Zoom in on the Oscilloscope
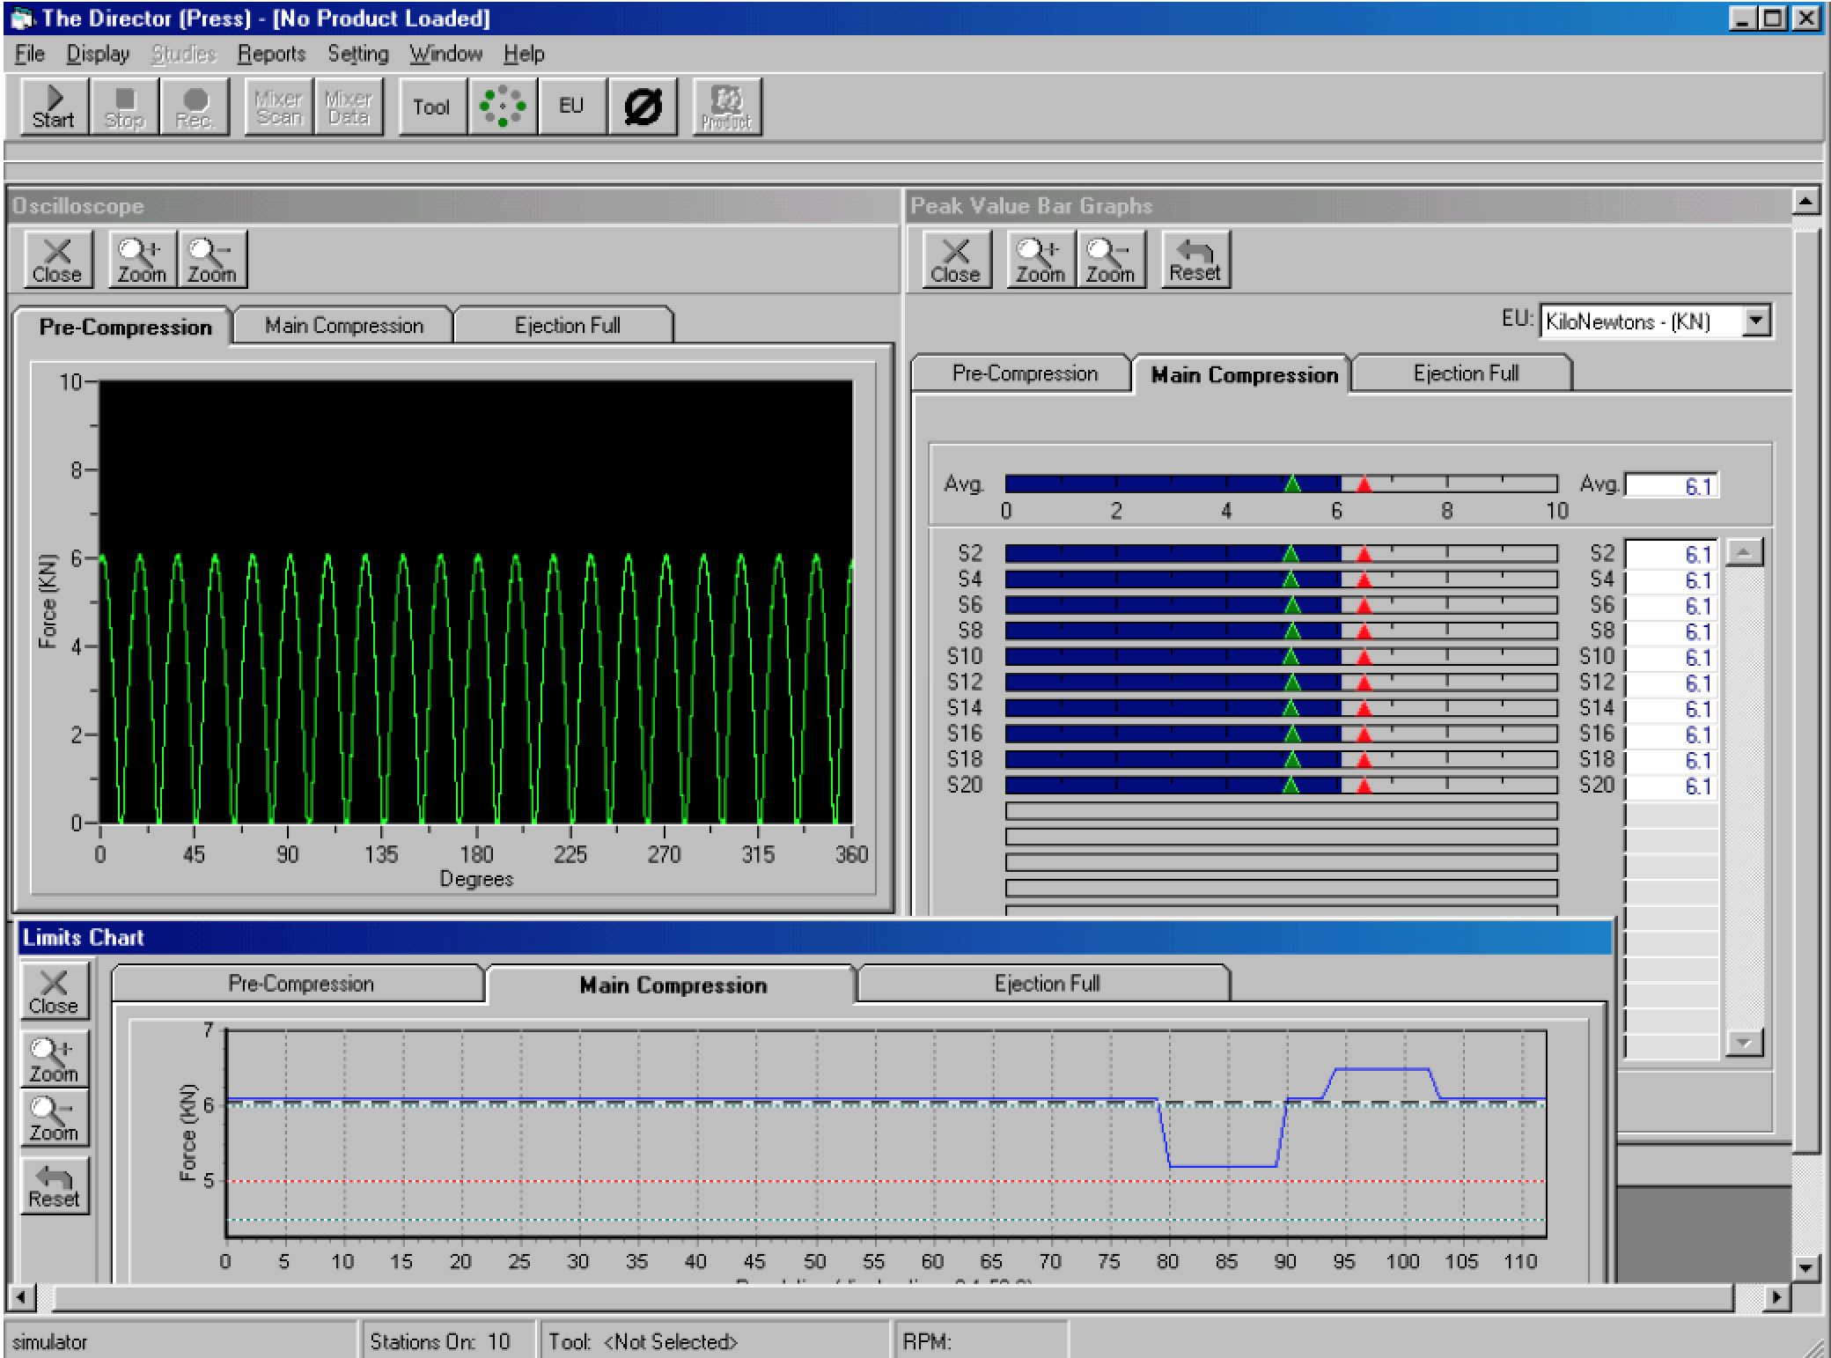Viewport: 1831px width, 1358px height. (142, 260)
